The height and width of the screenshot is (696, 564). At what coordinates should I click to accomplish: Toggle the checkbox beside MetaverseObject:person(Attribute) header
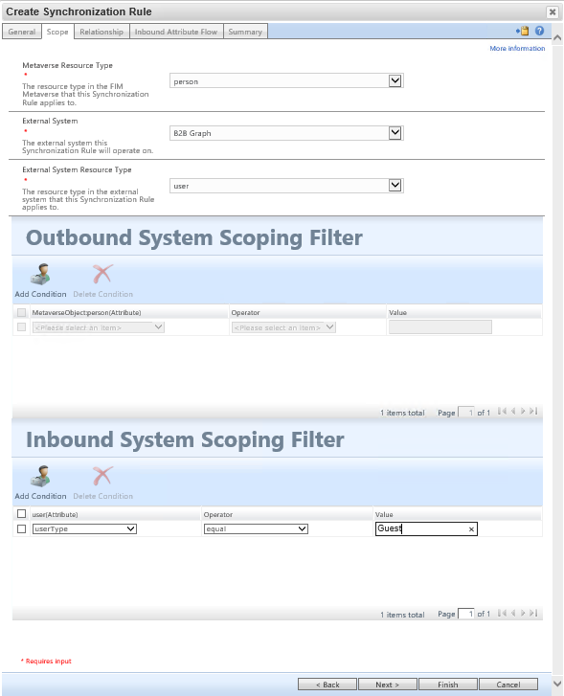[x=21, y=312]
